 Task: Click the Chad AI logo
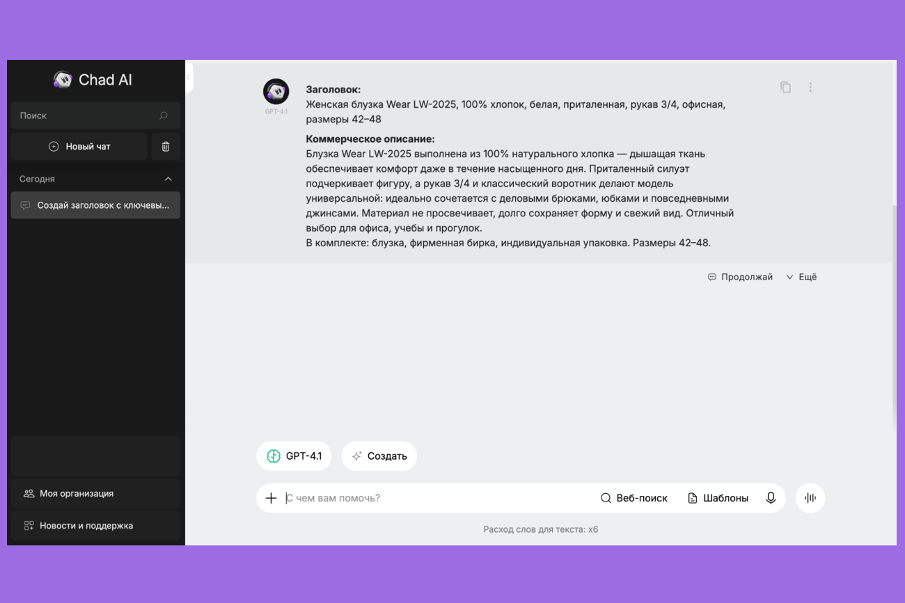92,80
